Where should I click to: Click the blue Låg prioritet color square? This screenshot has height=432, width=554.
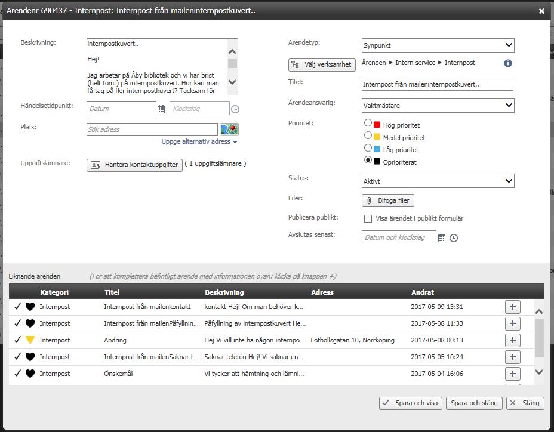point(377,149)
